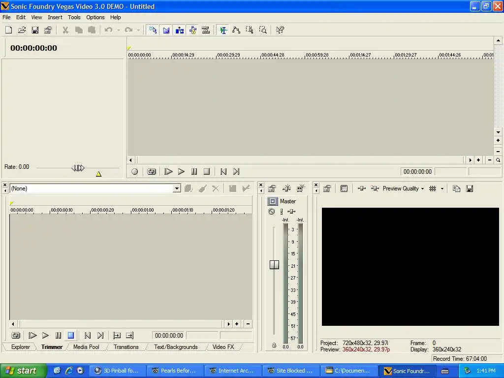Image resolution: width=504 pixels, height=378 pixels.
Task: Switch to 3D Pinball taskbar window
Action: [x=118, y=371]
